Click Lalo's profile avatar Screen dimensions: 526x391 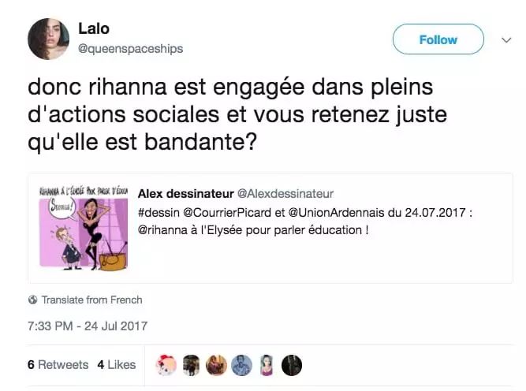click(x=48, y=39)
